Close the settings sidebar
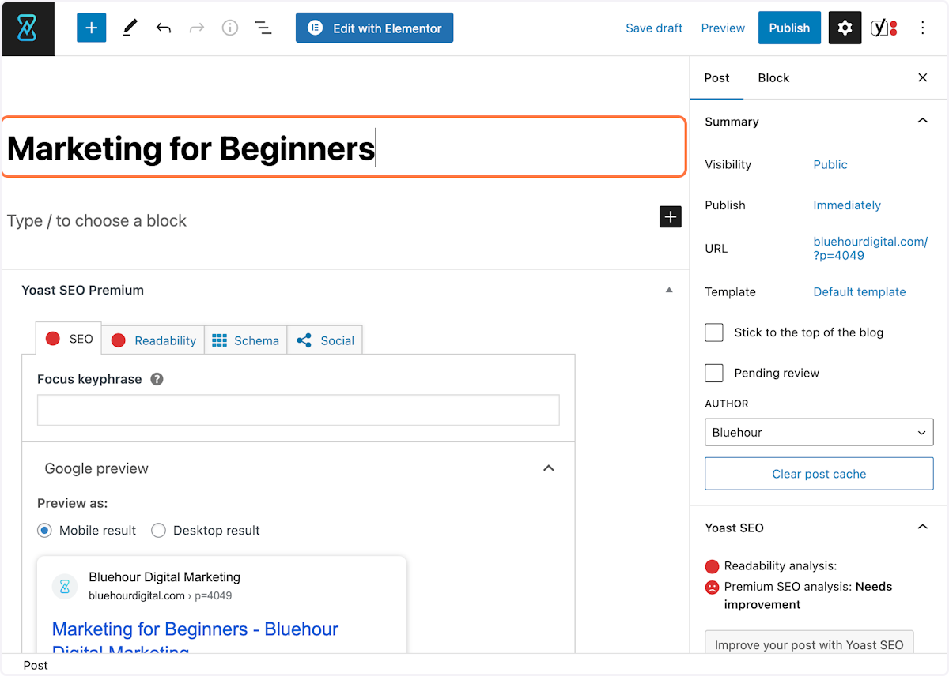Screen dimensions: 949x676 point(922,77)
